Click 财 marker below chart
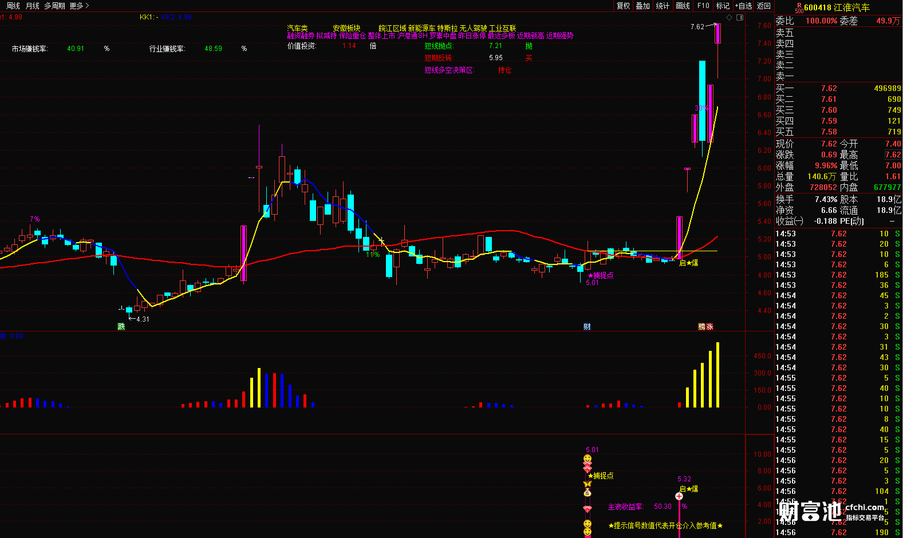Image resolution: width=903 pixels, height=538 pixels. (x=587, y=327)
